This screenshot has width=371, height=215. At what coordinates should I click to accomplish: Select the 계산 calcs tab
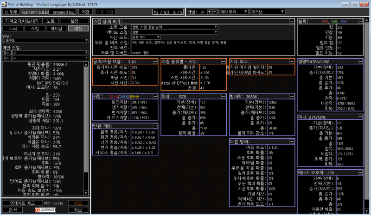click(78, 29)
